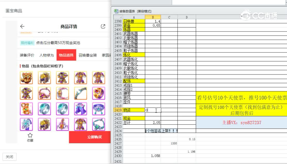
Task: Click the 衣服炼化 cell
Action: pyautogui.click(x=134, y=68)
